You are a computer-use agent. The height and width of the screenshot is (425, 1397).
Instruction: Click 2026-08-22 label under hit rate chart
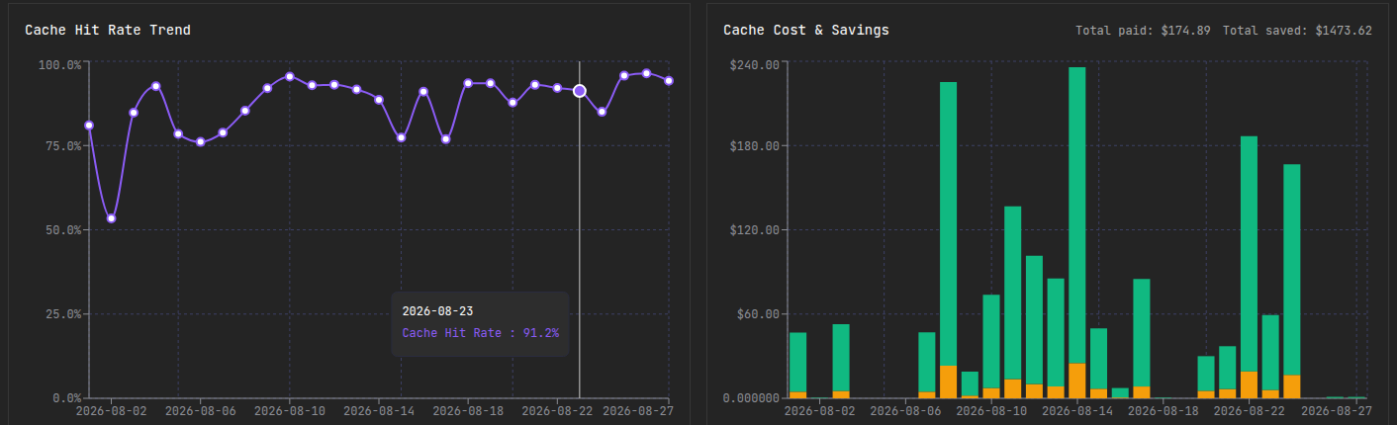point(557,410)
